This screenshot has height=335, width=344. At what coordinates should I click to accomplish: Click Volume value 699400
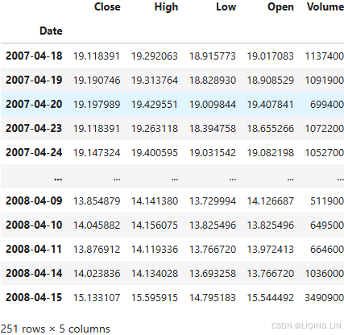tap(327, 105)
